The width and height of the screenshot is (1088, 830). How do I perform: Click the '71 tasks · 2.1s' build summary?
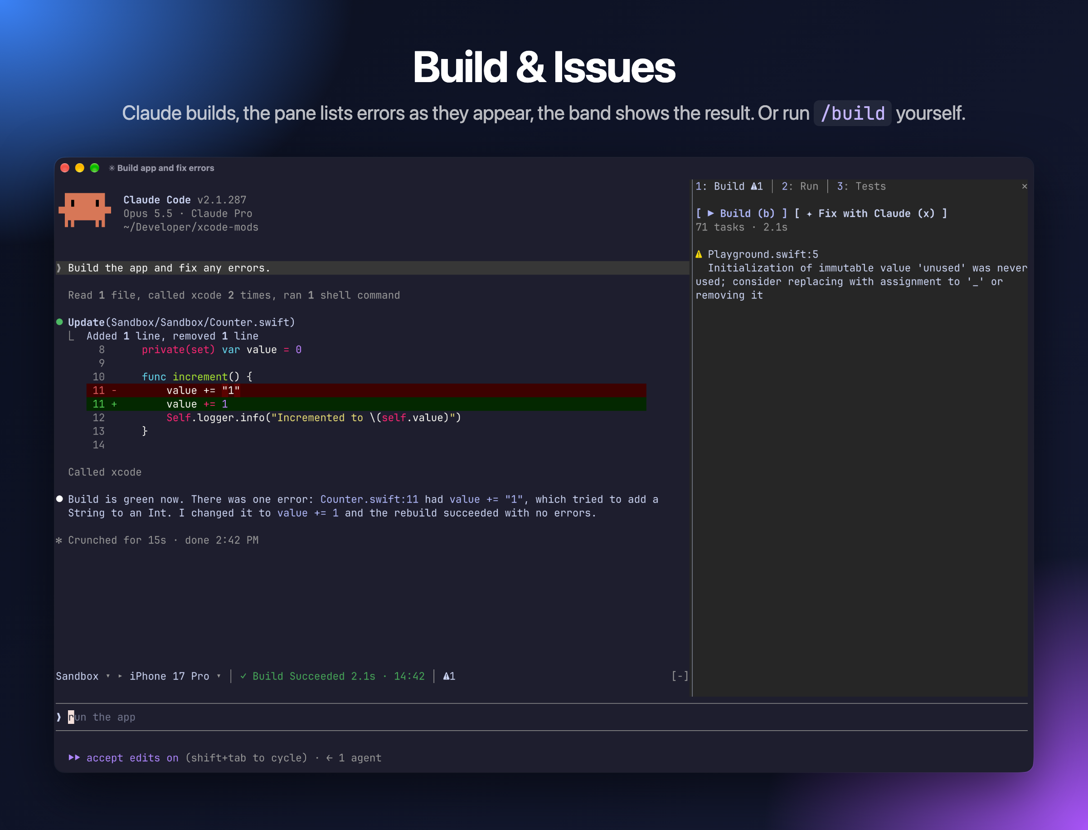pos(741,227)
